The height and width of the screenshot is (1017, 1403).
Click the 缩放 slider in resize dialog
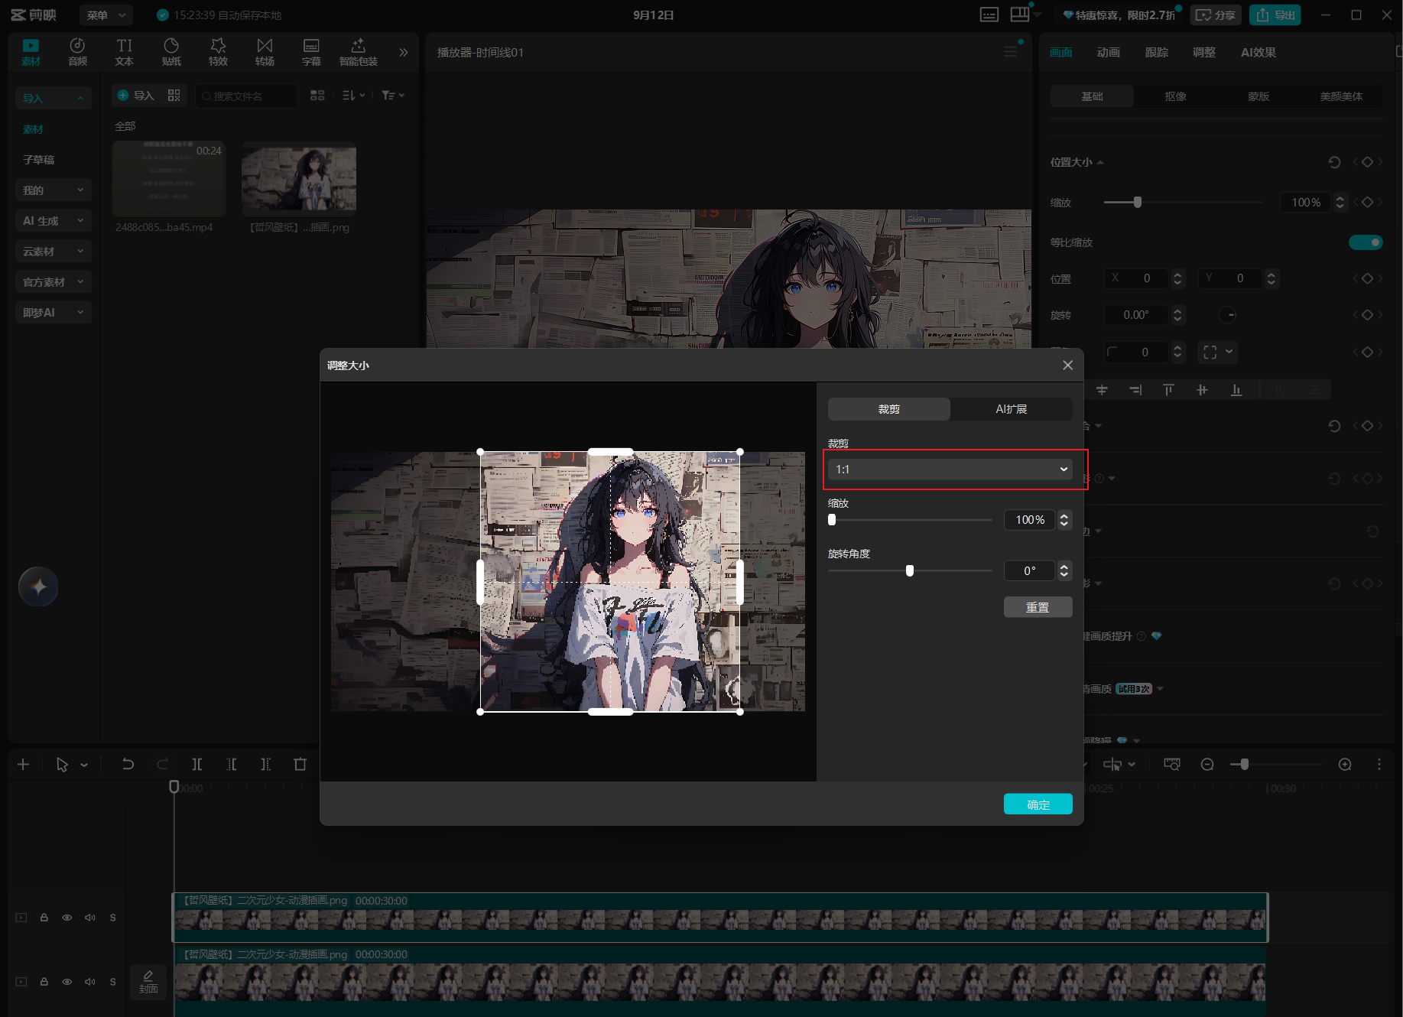tap(910, 520)
